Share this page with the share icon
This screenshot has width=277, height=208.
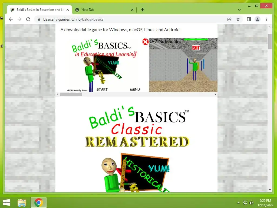coord(229,19)
